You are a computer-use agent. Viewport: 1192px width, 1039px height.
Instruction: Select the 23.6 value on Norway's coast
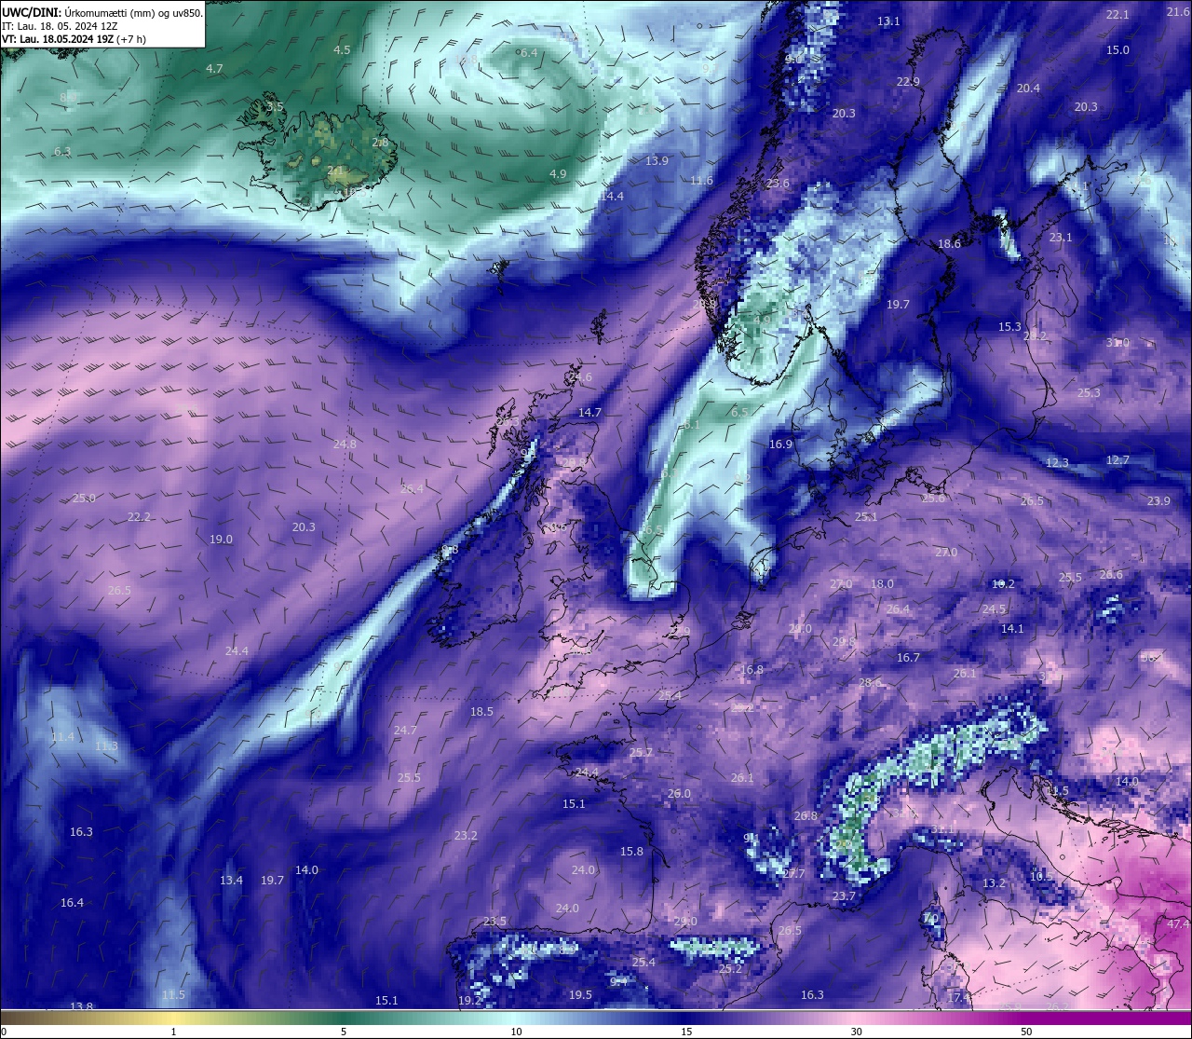tap(778, 184)
